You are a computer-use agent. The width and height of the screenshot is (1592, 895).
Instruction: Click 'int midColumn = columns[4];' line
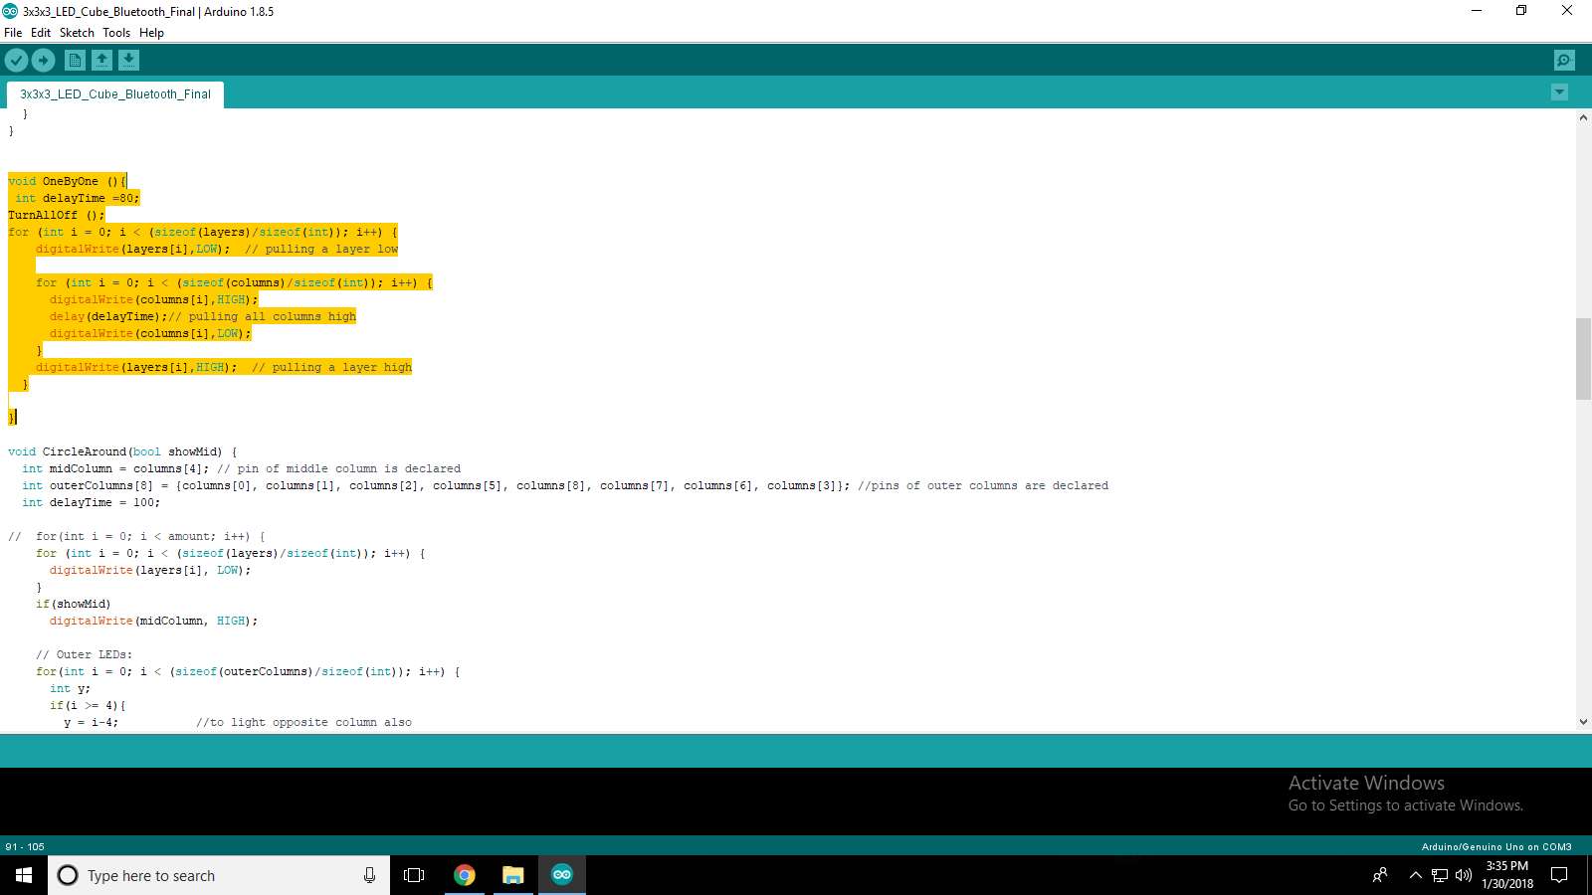(116, 468)
